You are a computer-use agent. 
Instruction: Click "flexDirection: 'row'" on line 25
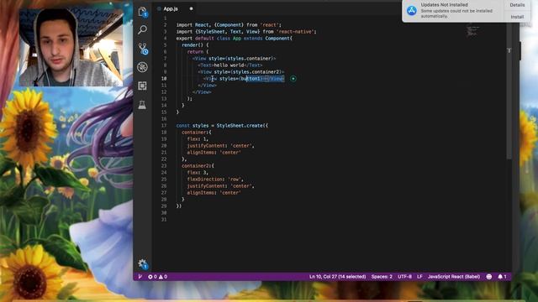tap(215, 180)
